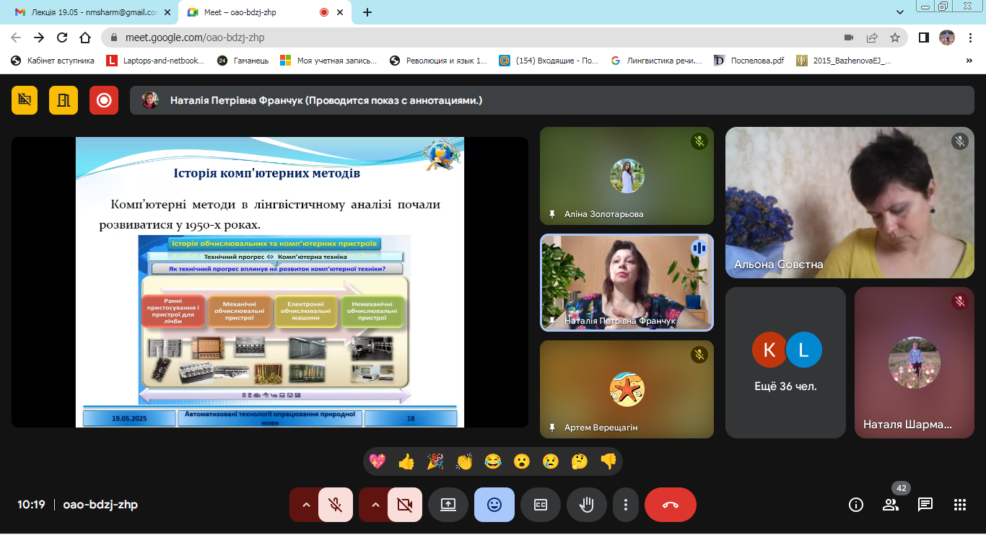This screenshot has width=986, height=535.
Task: Click the red hang up call button
Action: 670,505
